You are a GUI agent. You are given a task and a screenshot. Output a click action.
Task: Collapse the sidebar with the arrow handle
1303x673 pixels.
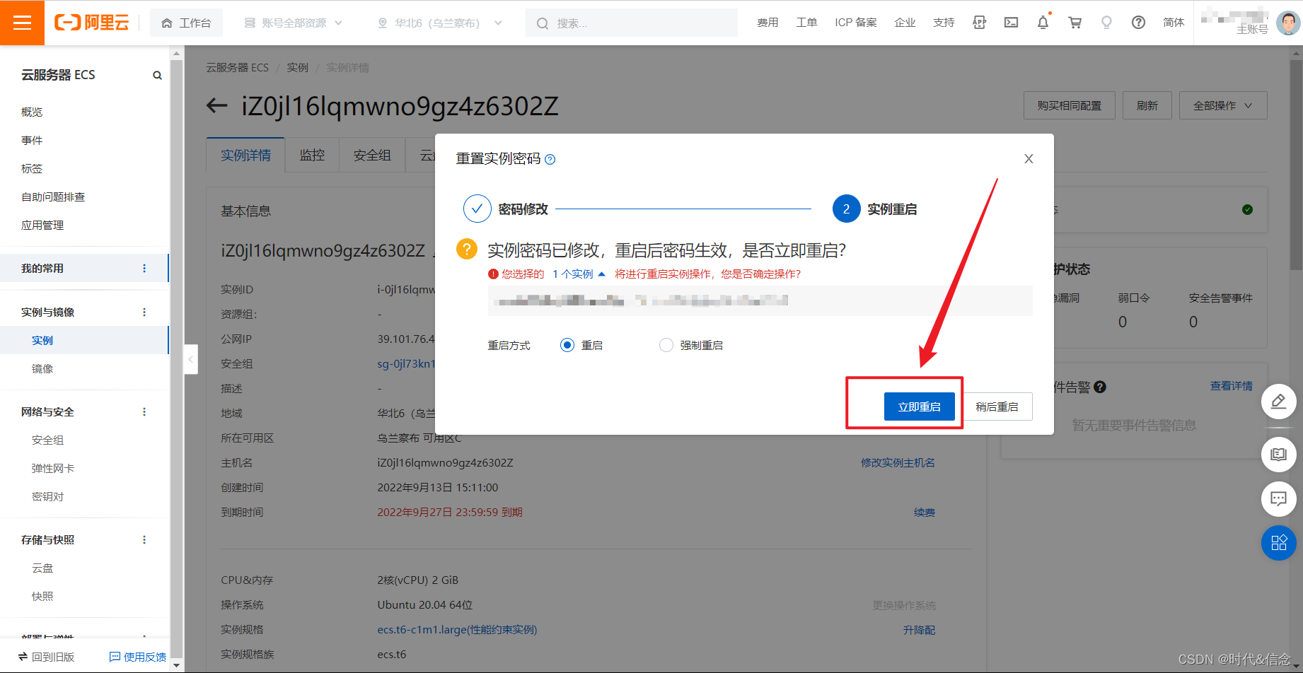click(x=190, y=359)
